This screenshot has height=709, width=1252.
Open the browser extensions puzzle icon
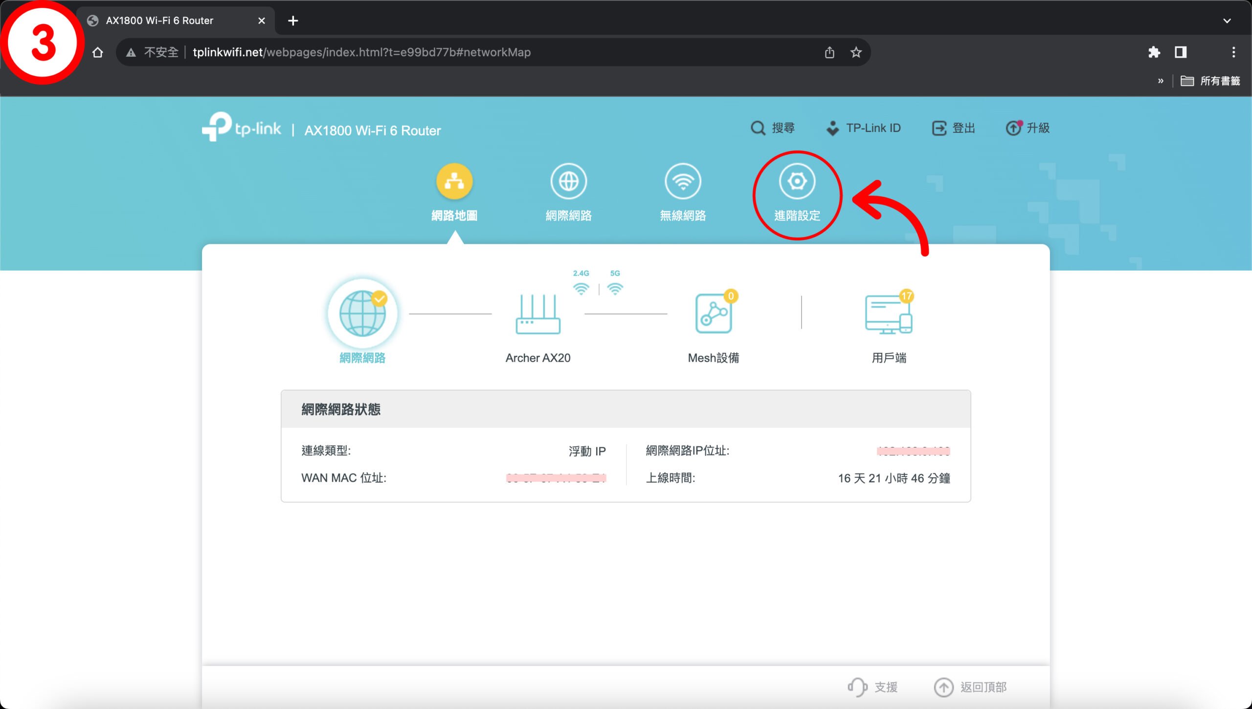pos(1154,52)
